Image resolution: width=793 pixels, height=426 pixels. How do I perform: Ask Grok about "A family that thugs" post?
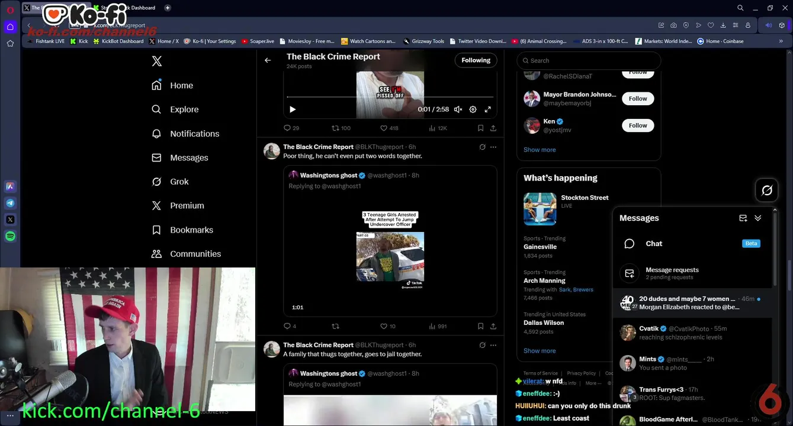pos(482,345)
